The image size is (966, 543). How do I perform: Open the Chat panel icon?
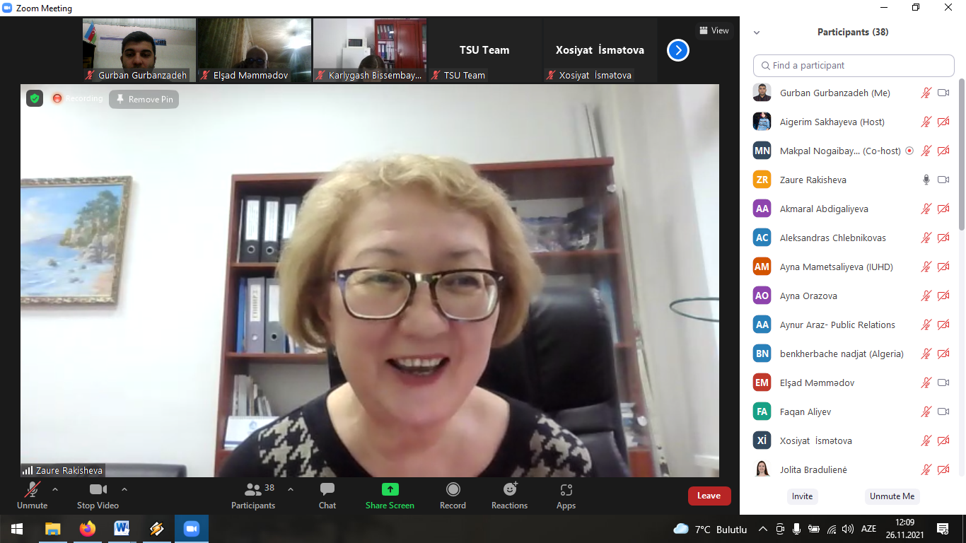tap(327, 489)
